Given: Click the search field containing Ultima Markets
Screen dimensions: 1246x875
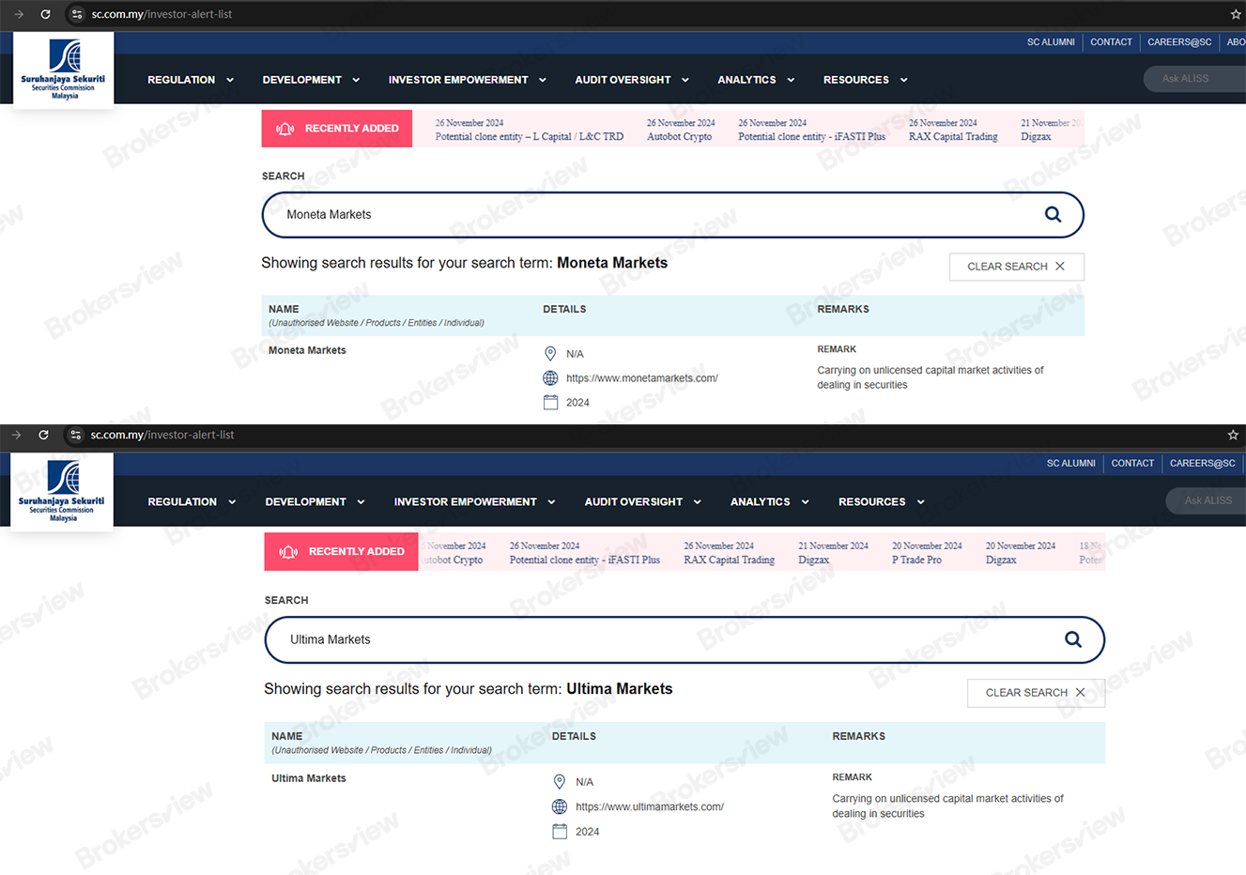Looking at the screenshot, I should 657,639.
